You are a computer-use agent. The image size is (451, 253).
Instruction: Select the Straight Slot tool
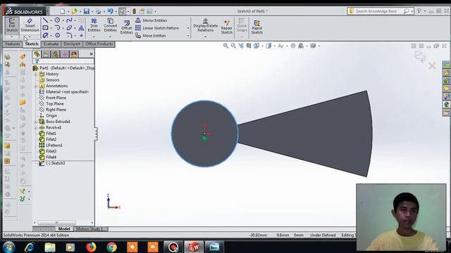pyautogui.click(x=45, y=36)
